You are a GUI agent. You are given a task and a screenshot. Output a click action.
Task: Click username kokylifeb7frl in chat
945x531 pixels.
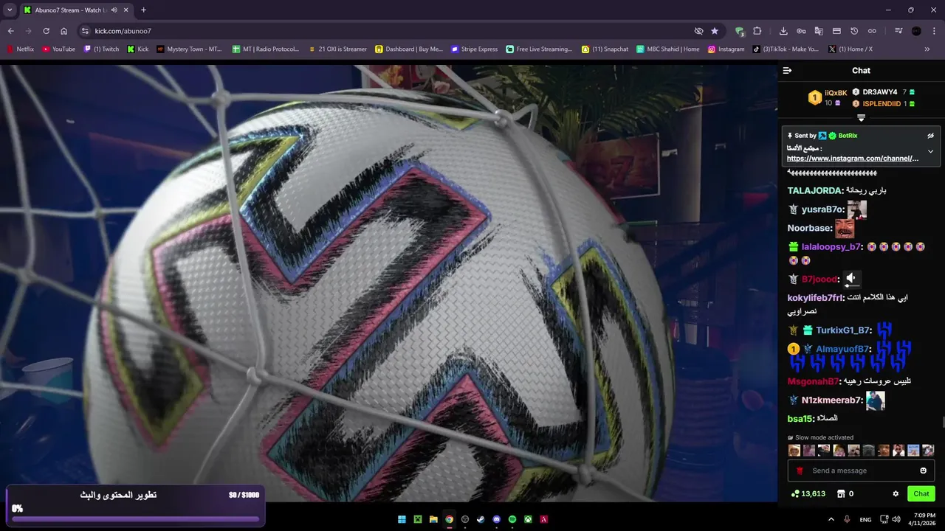[814, 298]
